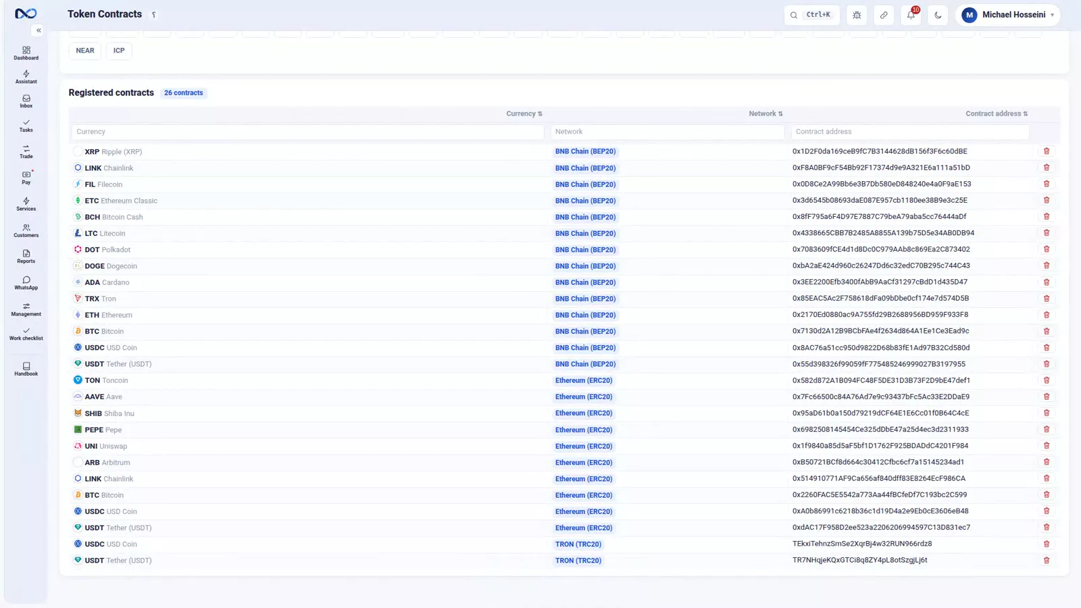Viewport: 1081px width, 608px height.
Task: Focus the Currency filter field
Action: coord(307,132)
